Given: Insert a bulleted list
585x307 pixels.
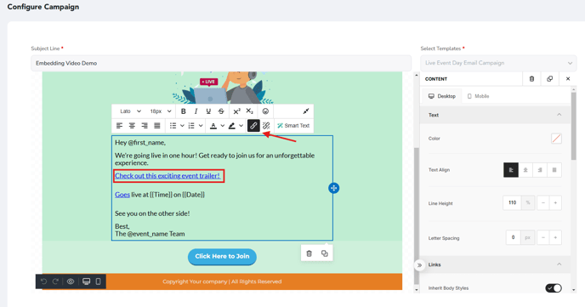Looking at the screenshot, I should 173,126.
